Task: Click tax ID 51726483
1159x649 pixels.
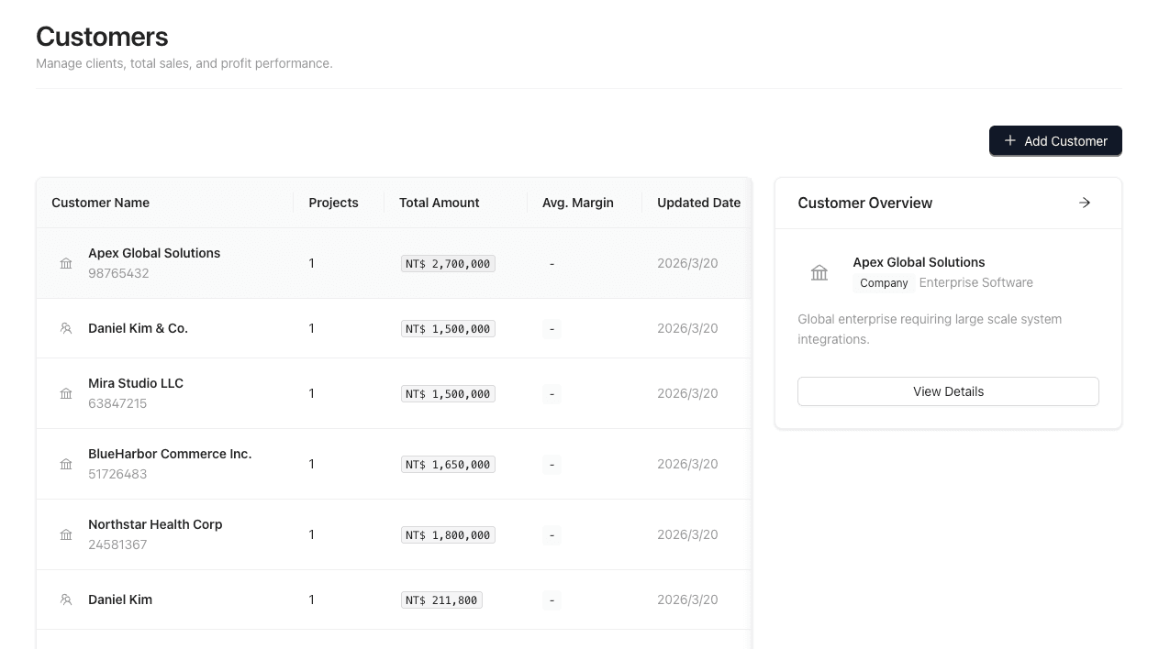Action: [x=117, y=474]
